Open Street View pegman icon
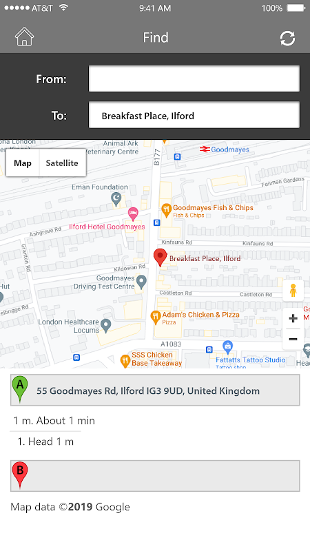Screen dimensions: 310x551 pyautogui.click(x=293, y=291)
